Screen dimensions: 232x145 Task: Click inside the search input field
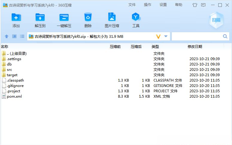point(197,36)
